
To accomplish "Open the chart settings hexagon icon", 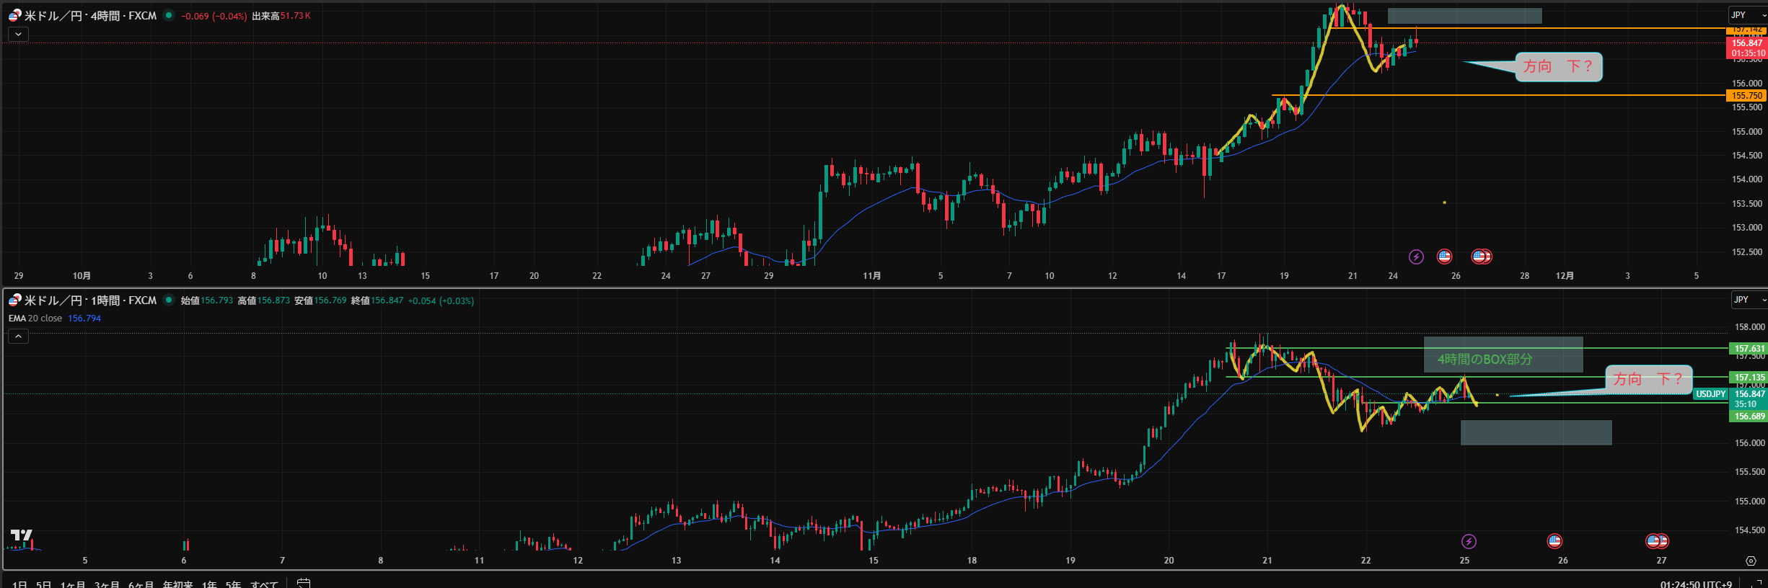I will (x=1751, y=561).
